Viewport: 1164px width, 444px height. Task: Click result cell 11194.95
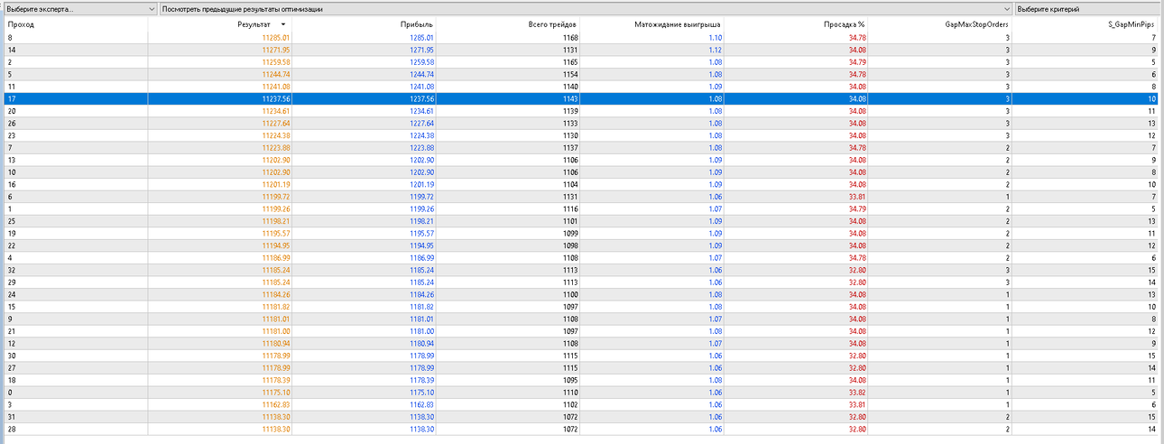coord(275,245)
